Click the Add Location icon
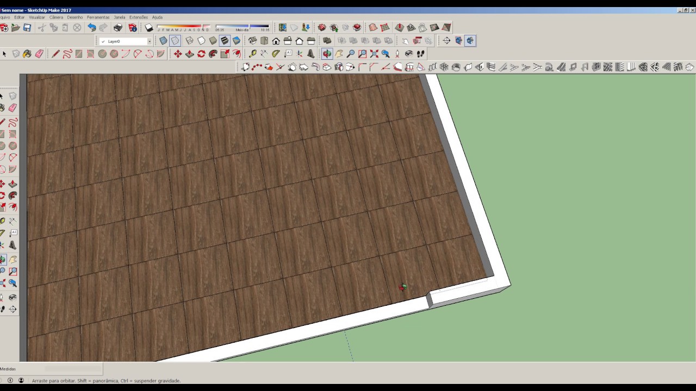The height and width of the screenshot is (391, 696). [x=282, y=28]
